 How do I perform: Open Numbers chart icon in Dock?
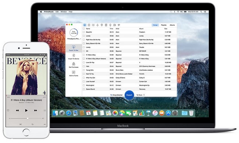pyautogui.click(x=142, y=113)
